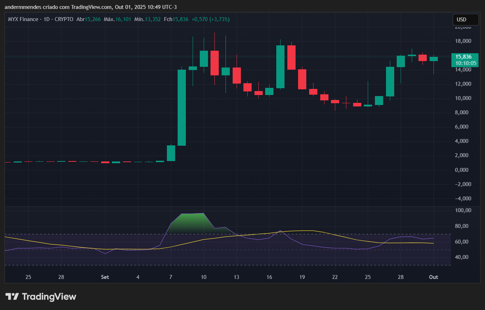Click the Out month label on time axis

tap(434, 277)
